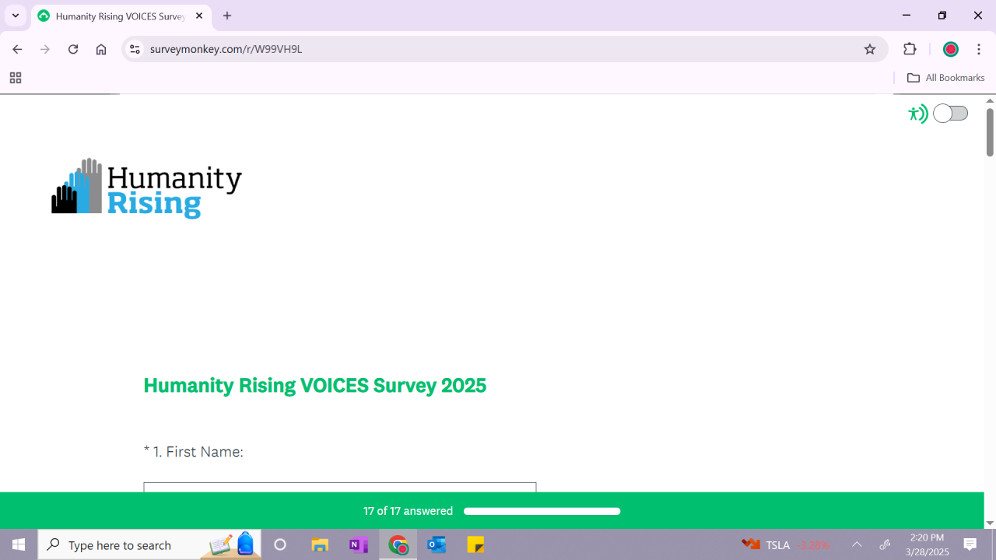Click the browser Forward arrow
Image resolution: width=996 pixels, height=560 pixels.
(45, 49)
